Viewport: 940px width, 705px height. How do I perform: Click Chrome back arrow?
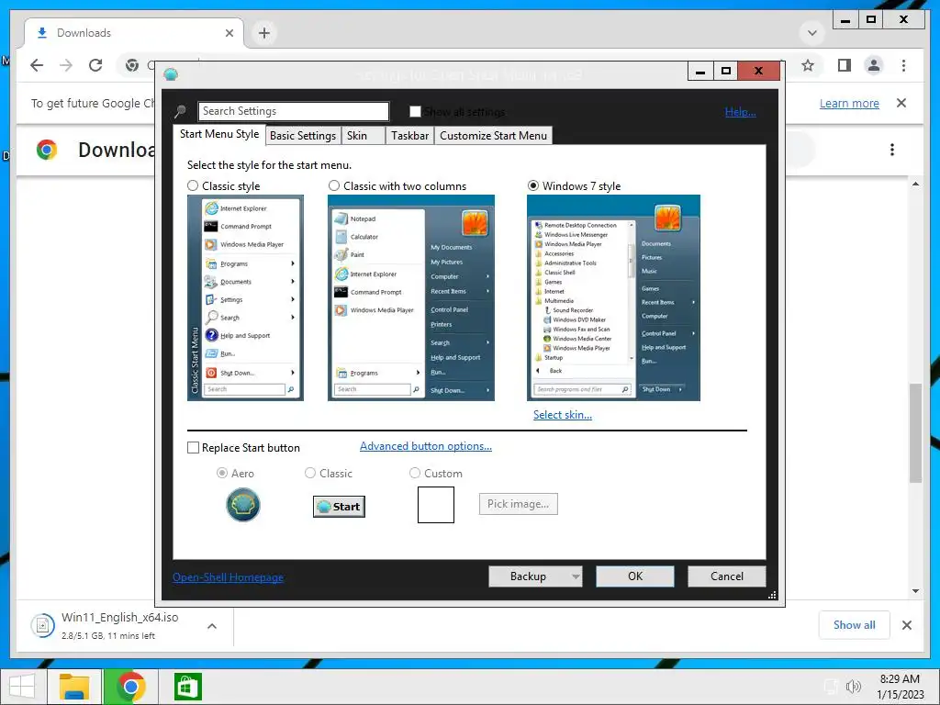(x=37, y=65)
